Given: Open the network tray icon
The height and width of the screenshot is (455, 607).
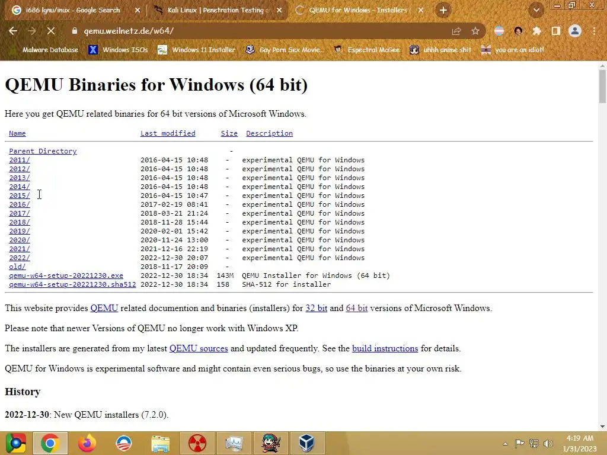Looking at the screenshot, I should click(x=534, y=443).
